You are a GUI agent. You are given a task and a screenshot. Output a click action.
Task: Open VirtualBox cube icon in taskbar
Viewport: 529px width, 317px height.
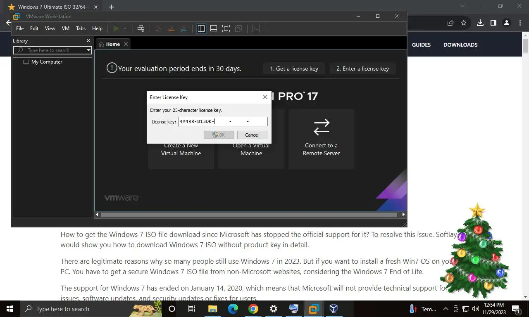[334, 309]
